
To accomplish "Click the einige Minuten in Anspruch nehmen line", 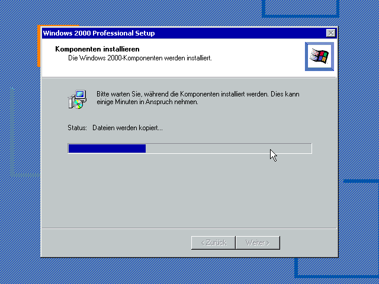I will [147, 102].
